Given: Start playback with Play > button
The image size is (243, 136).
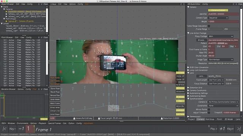Looking at the screenshot, I should click(214, 129).
